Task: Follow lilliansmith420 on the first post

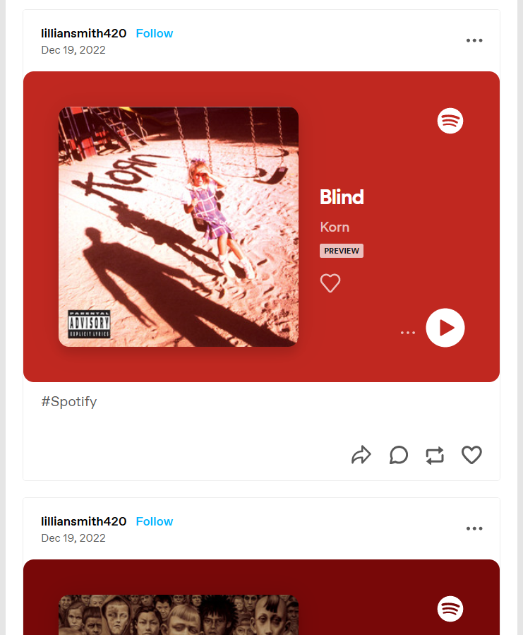Action: 155,33
